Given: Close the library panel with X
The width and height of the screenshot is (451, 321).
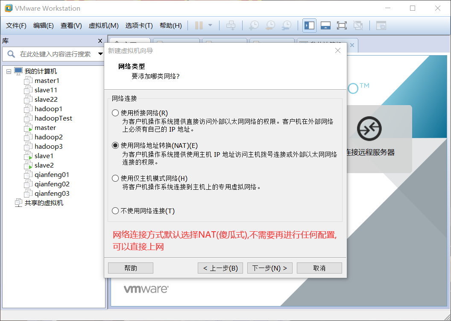Looking at the screenshot, I should click(x=100, y=41).
